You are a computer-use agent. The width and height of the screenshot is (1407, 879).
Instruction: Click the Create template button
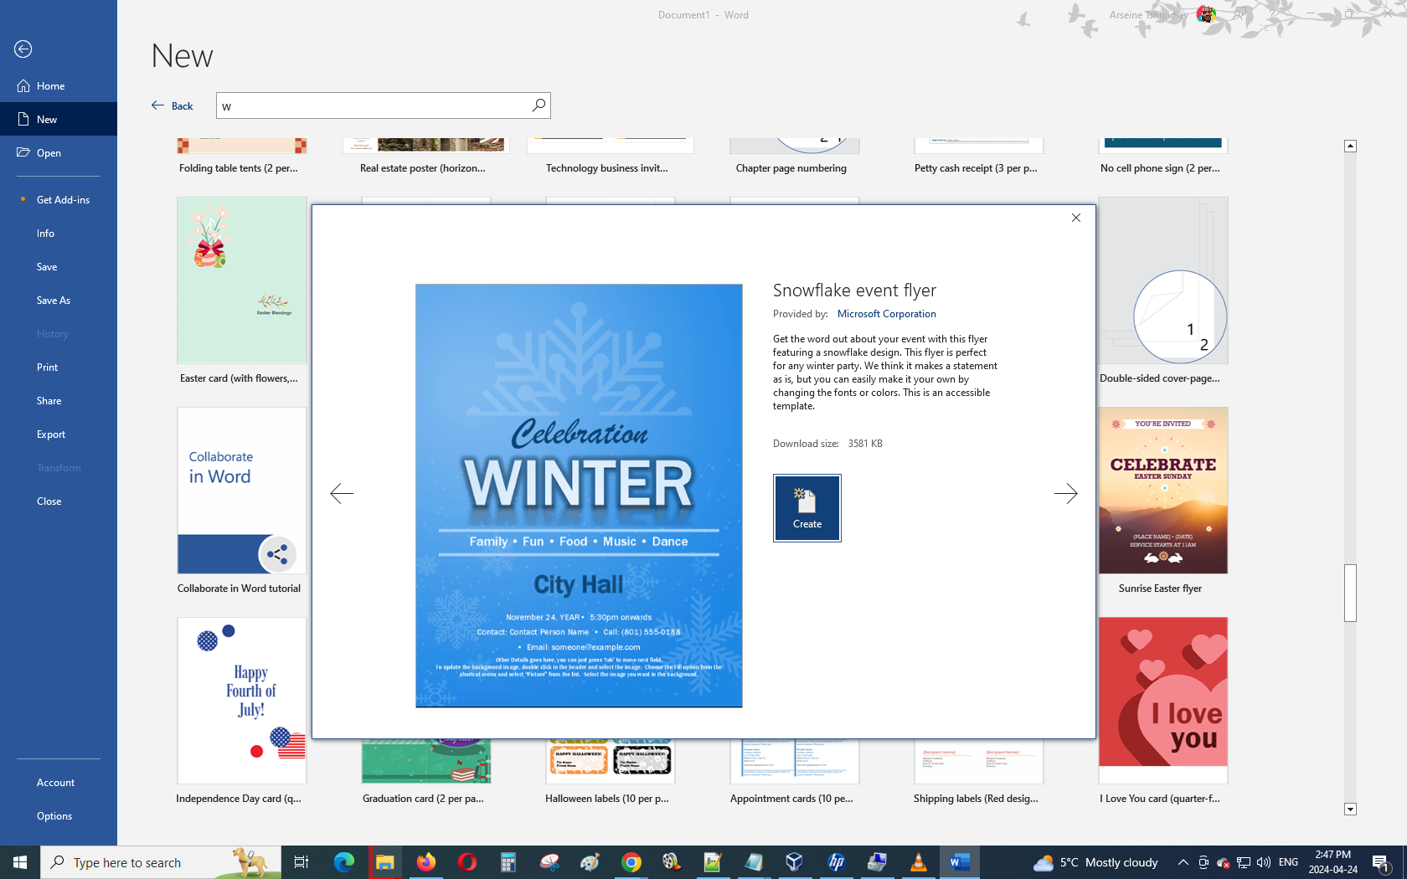coord(807,508)
